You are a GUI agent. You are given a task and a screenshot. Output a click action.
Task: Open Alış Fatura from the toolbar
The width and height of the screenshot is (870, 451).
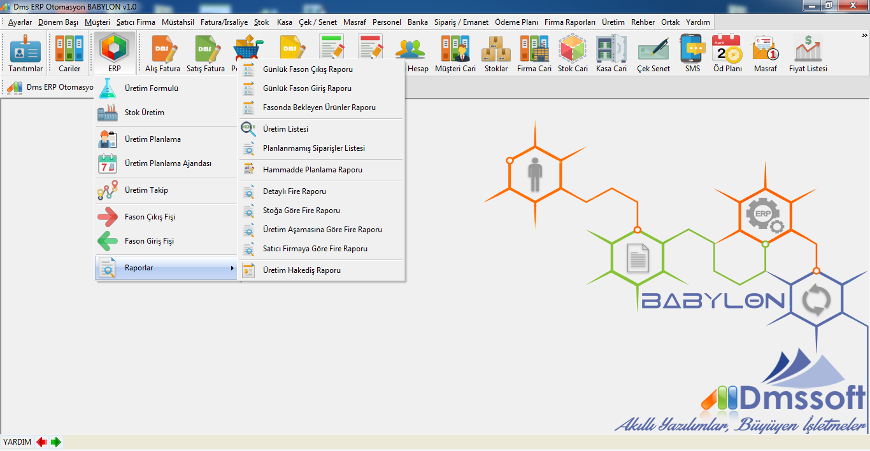[162, 53]
